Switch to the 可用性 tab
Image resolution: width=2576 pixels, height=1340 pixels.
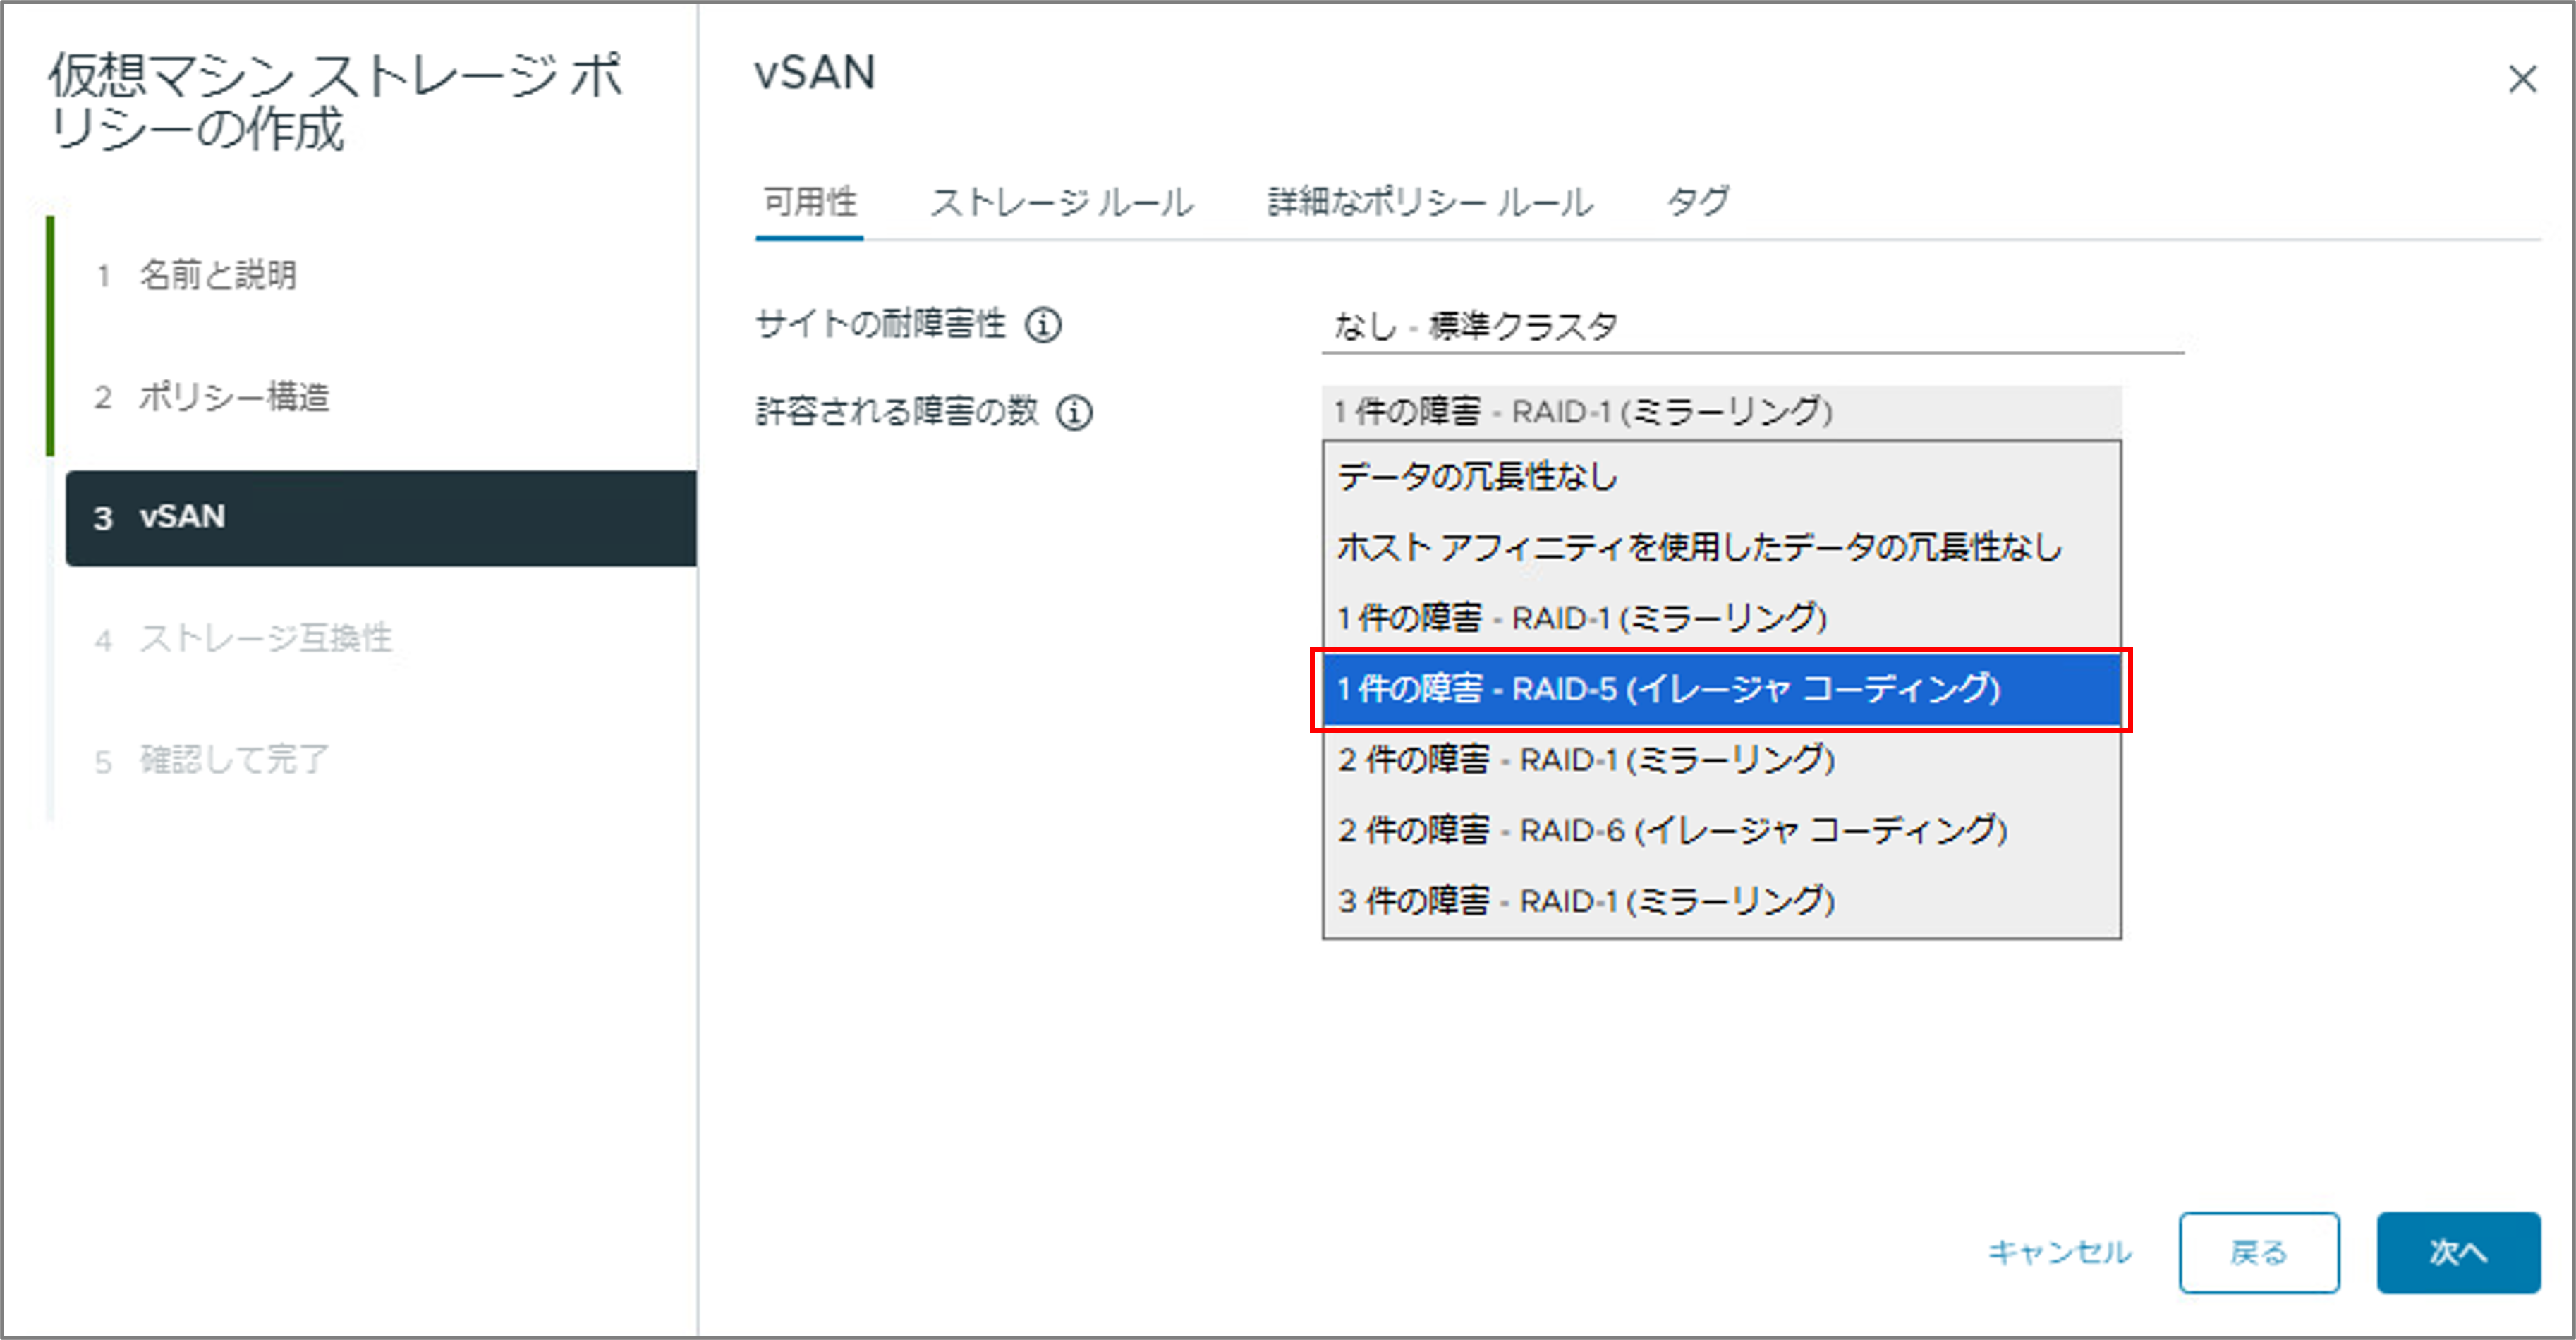[810, 203]
